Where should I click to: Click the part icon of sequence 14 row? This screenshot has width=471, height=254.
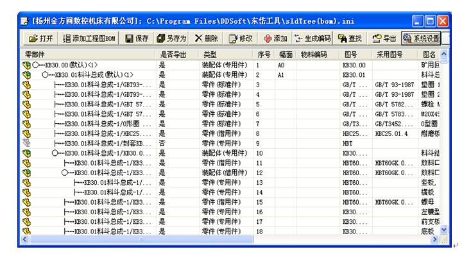26,192
